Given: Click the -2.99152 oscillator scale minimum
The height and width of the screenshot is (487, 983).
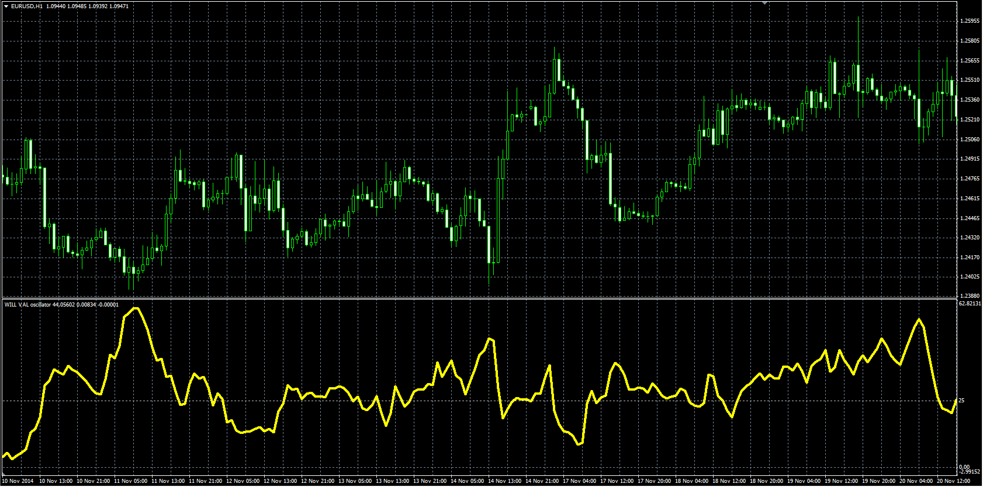Looking at the screenshot, I should [970, 472].
